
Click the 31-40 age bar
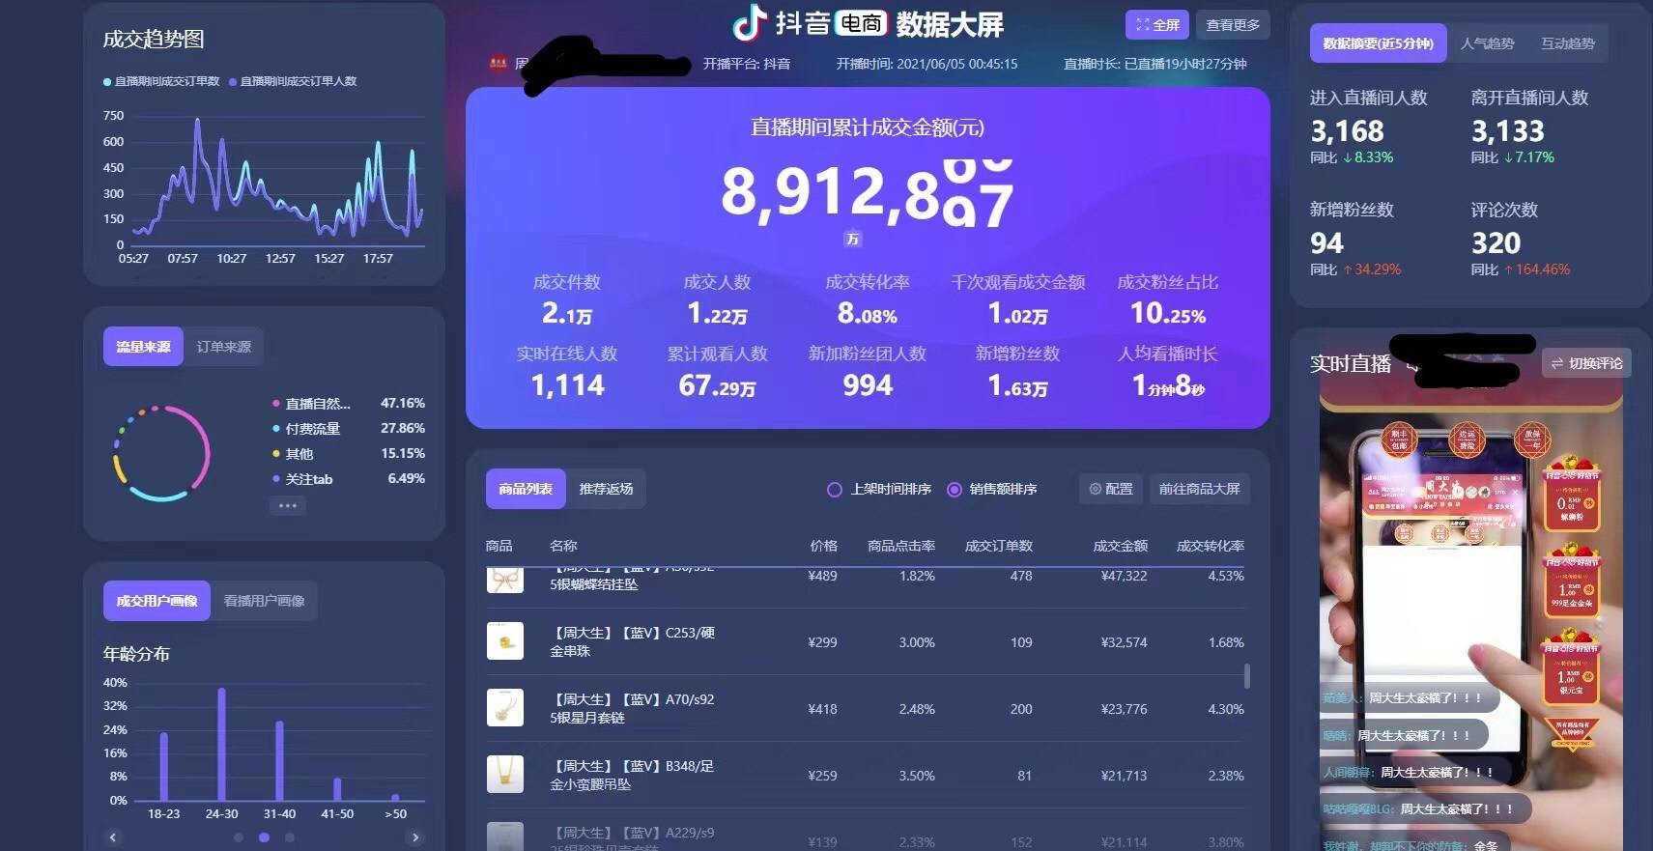tap(279, 761)
